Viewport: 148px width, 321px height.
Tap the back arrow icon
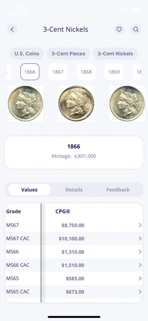point(12,29)
